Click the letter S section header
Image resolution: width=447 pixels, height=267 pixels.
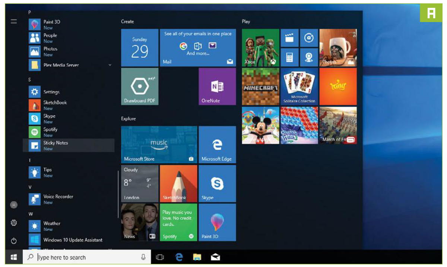click(x=30, y=80)
